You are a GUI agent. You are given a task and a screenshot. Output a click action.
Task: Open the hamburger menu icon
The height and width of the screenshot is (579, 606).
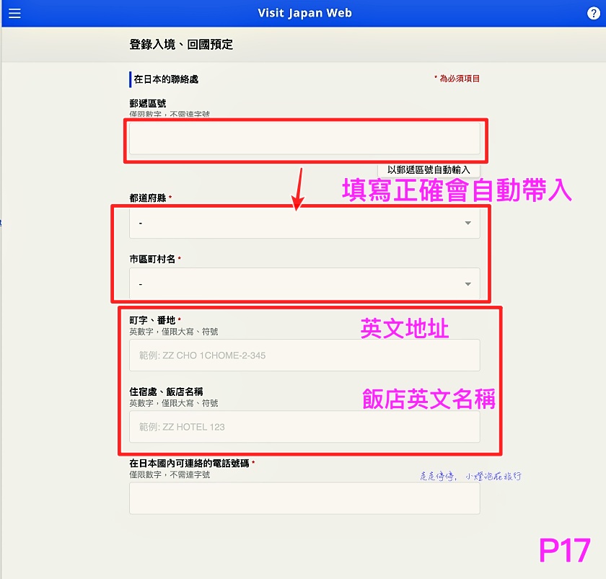(14, 14)
